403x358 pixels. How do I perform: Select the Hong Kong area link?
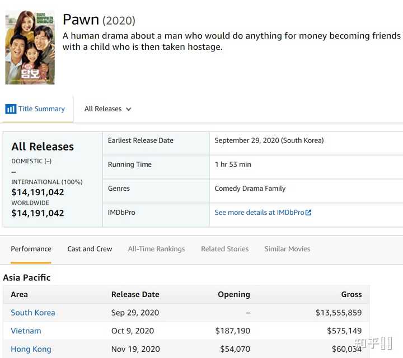tap(31, 349)
